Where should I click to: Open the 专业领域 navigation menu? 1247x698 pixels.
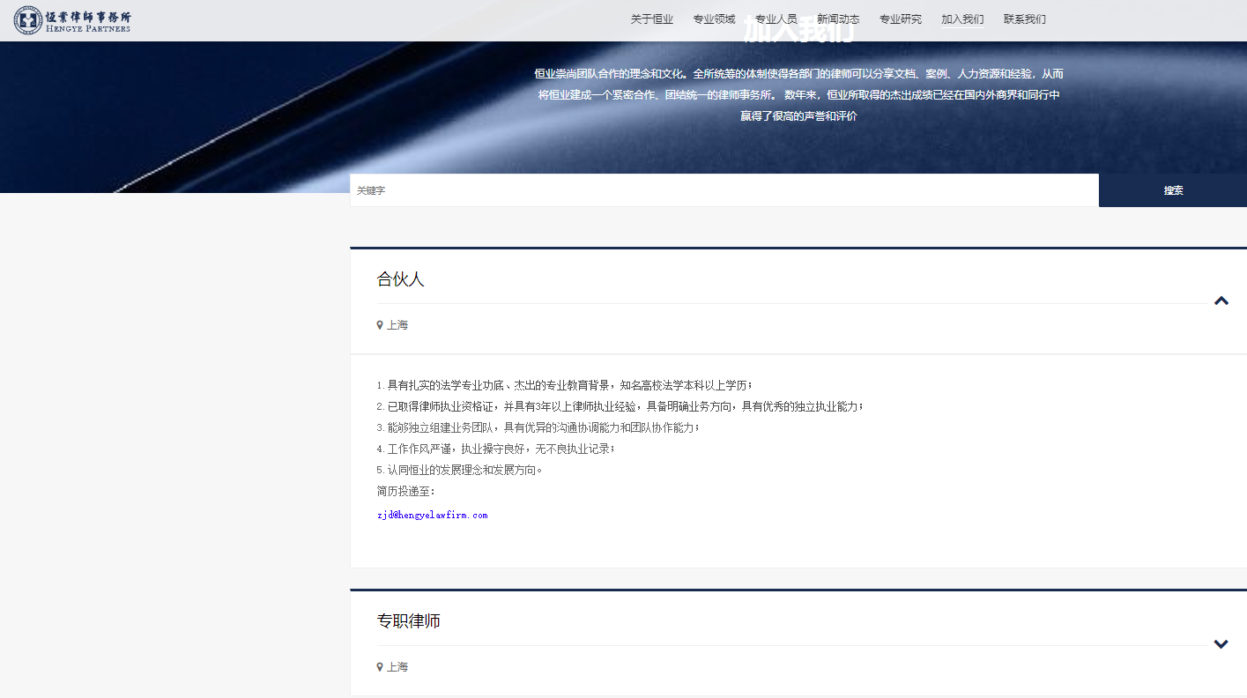[x=714, y=19]
